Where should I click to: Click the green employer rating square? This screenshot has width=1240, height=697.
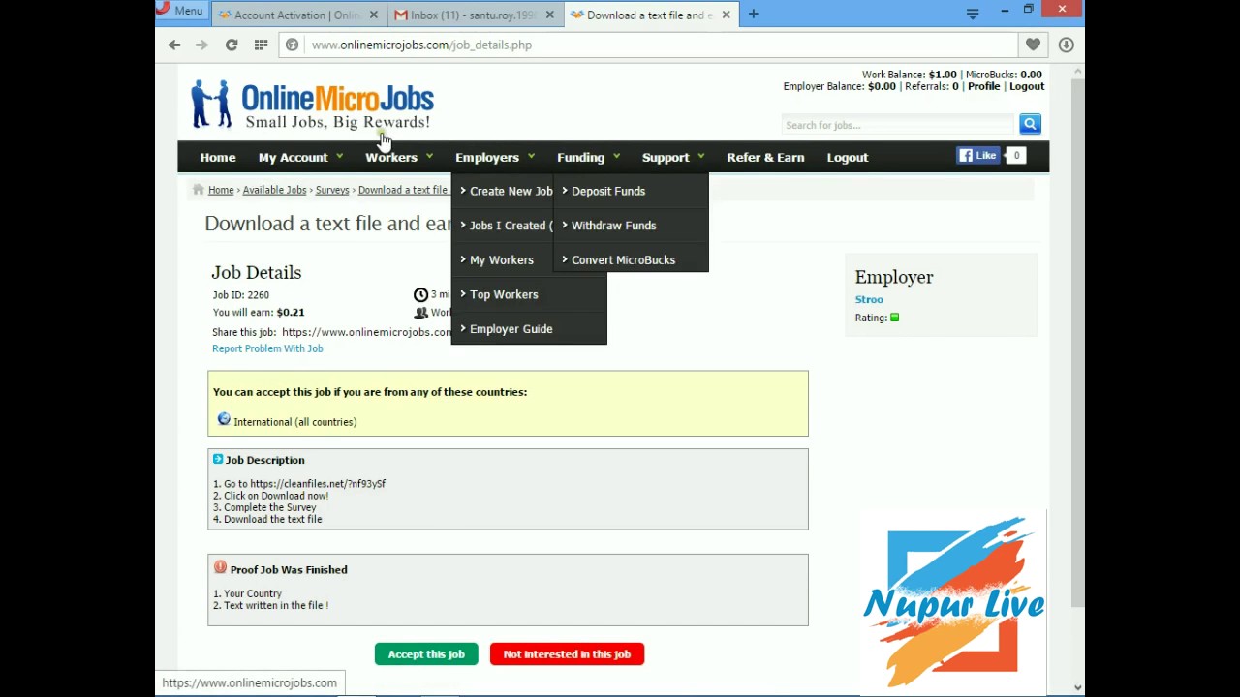[x=894, y=318]
